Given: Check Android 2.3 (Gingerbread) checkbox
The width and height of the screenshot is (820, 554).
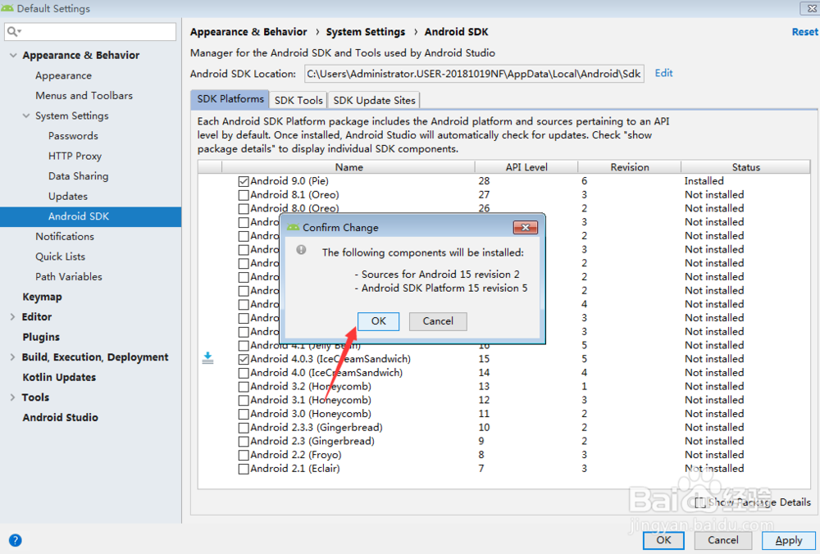Looking at the screenshot, I should (x=244, y=442).
